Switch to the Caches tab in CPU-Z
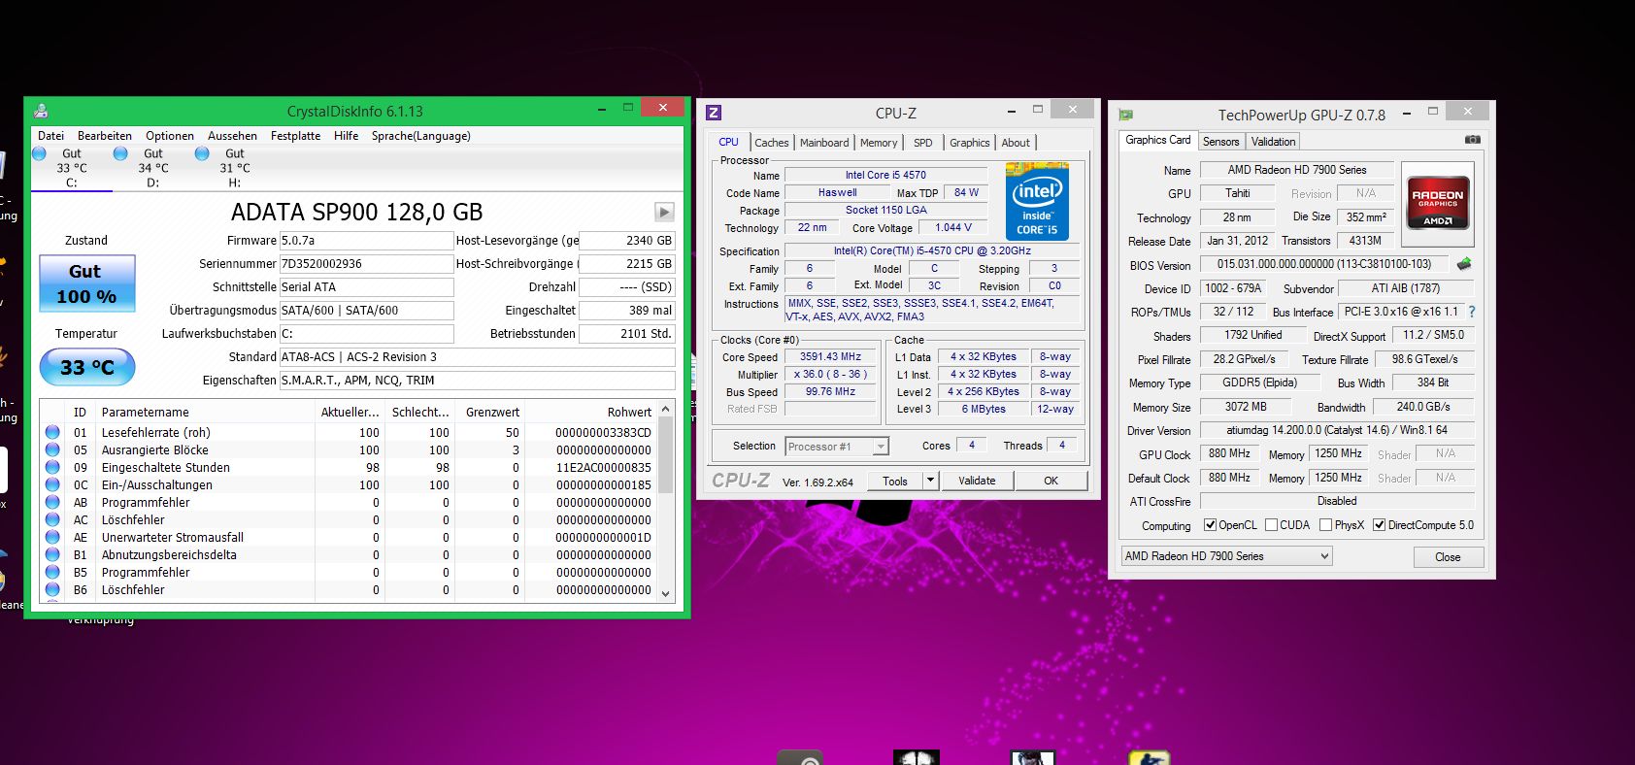The height and width of the screenshot is (765, 1635). [x=772, y=143]
